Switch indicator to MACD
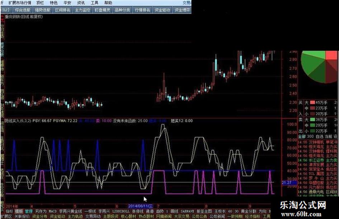Viewport: 339px width, 219px height. coord(52,211)
